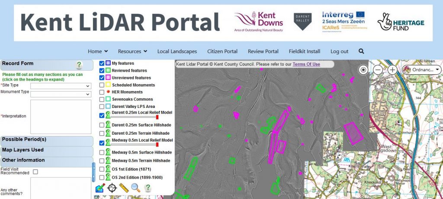Enable the Scheduled Monuments layer checkbox

102,85
